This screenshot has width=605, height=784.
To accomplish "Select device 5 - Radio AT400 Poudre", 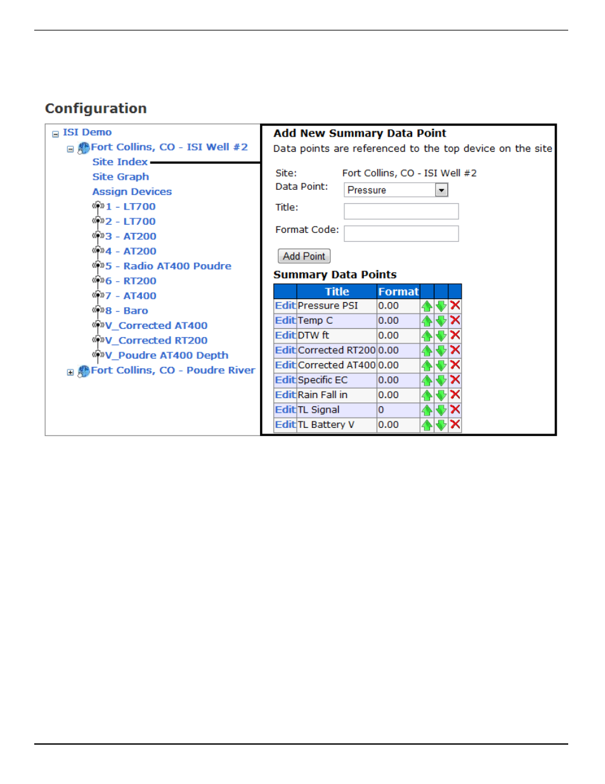I will (168, 266).
